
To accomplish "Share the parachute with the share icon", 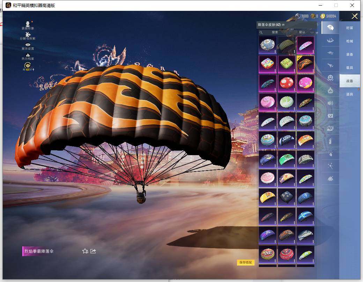I will click(x=93, y=251).
